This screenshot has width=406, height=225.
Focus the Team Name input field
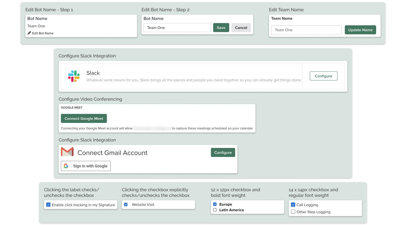[x=306, y=30]
